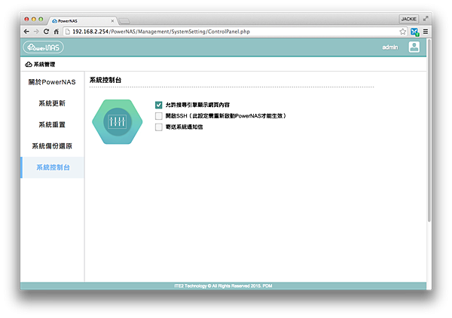This screenshot has width=452, height=318.
Task: Go to the browser home icon
Action: point(56,32)
